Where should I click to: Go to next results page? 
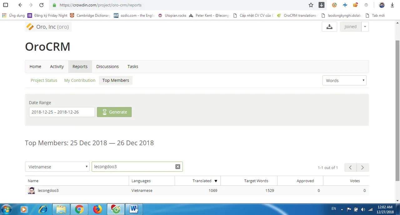(362, 168)
